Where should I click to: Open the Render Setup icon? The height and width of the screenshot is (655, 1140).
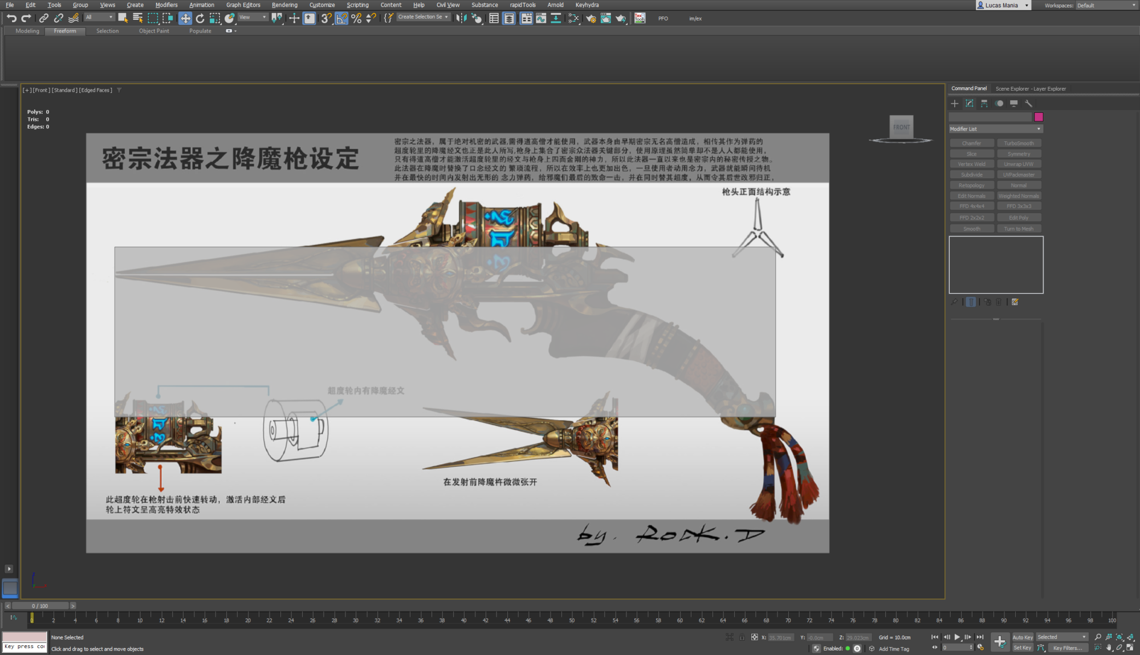pos(591,18)
